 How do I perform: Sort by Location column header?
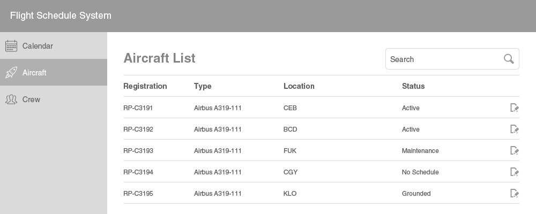pos(299,86)
